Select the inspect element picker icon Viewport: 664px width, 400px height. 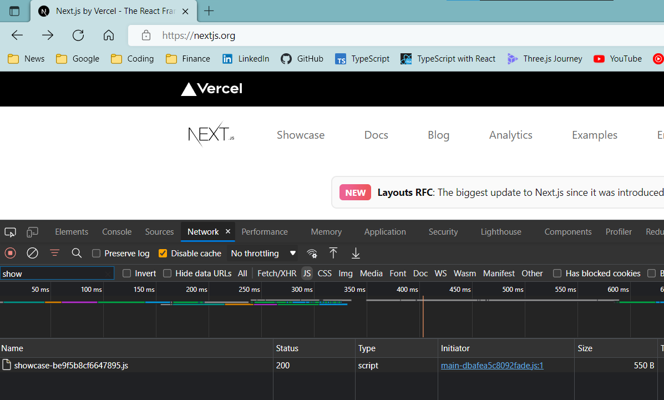click(10, 232)
